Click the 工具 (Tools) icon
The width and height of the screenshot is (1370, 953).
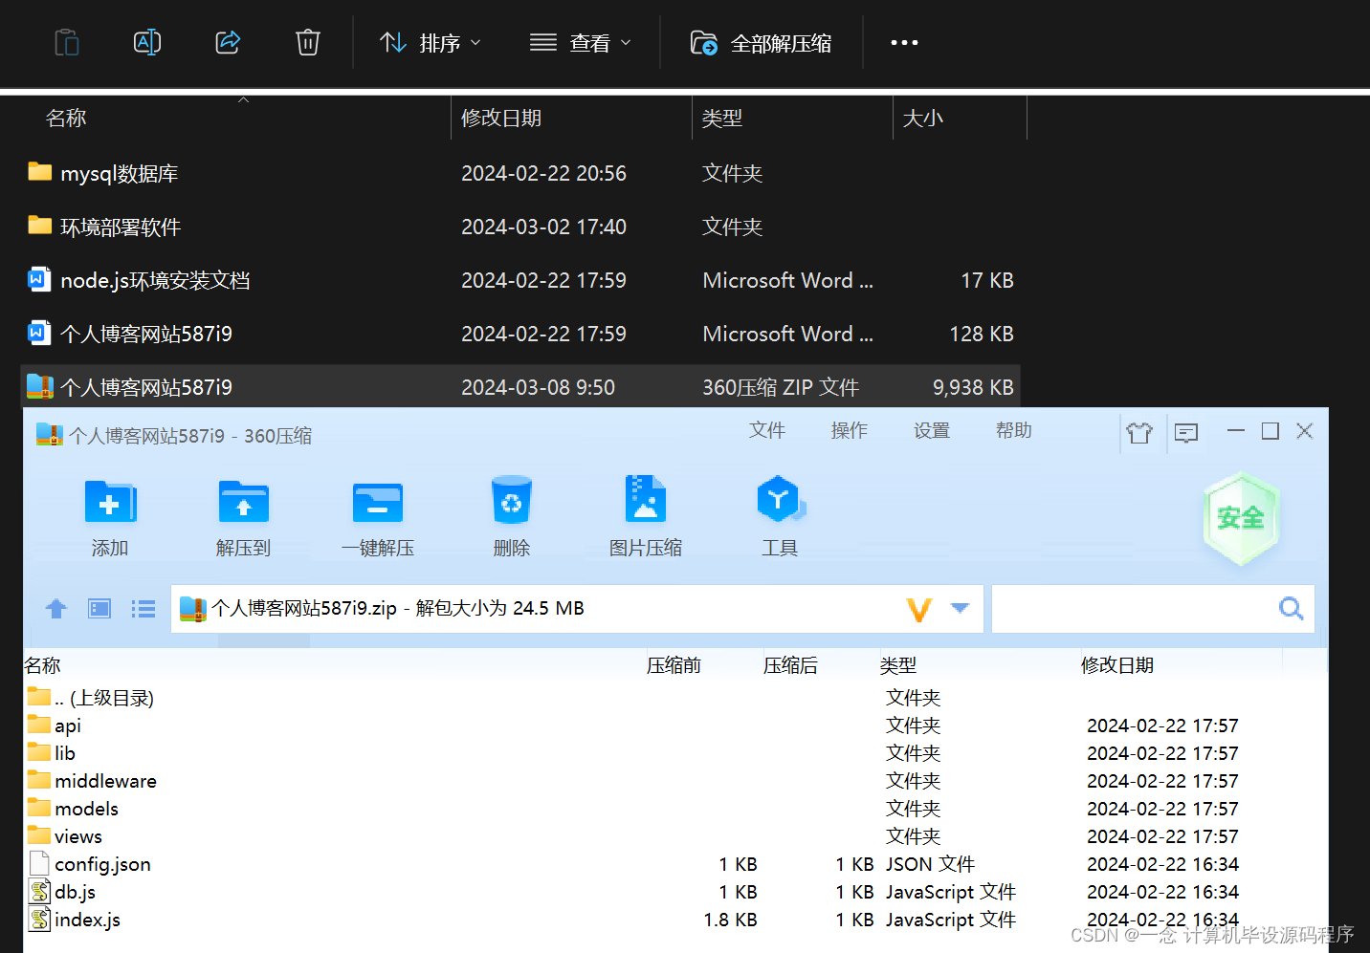click(x=779, y=516)
